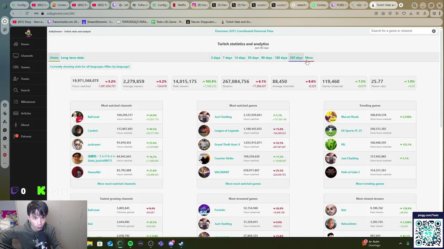444x249 pixels.
Task: Click the Home tab above the language filter
Action: coord(54,58)
